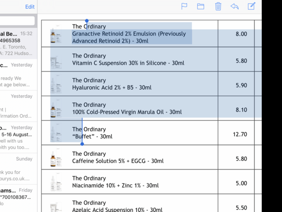Tap lower text selection handle near Buffet
Viewport: 282px width, 212px height.
point(82,144)
